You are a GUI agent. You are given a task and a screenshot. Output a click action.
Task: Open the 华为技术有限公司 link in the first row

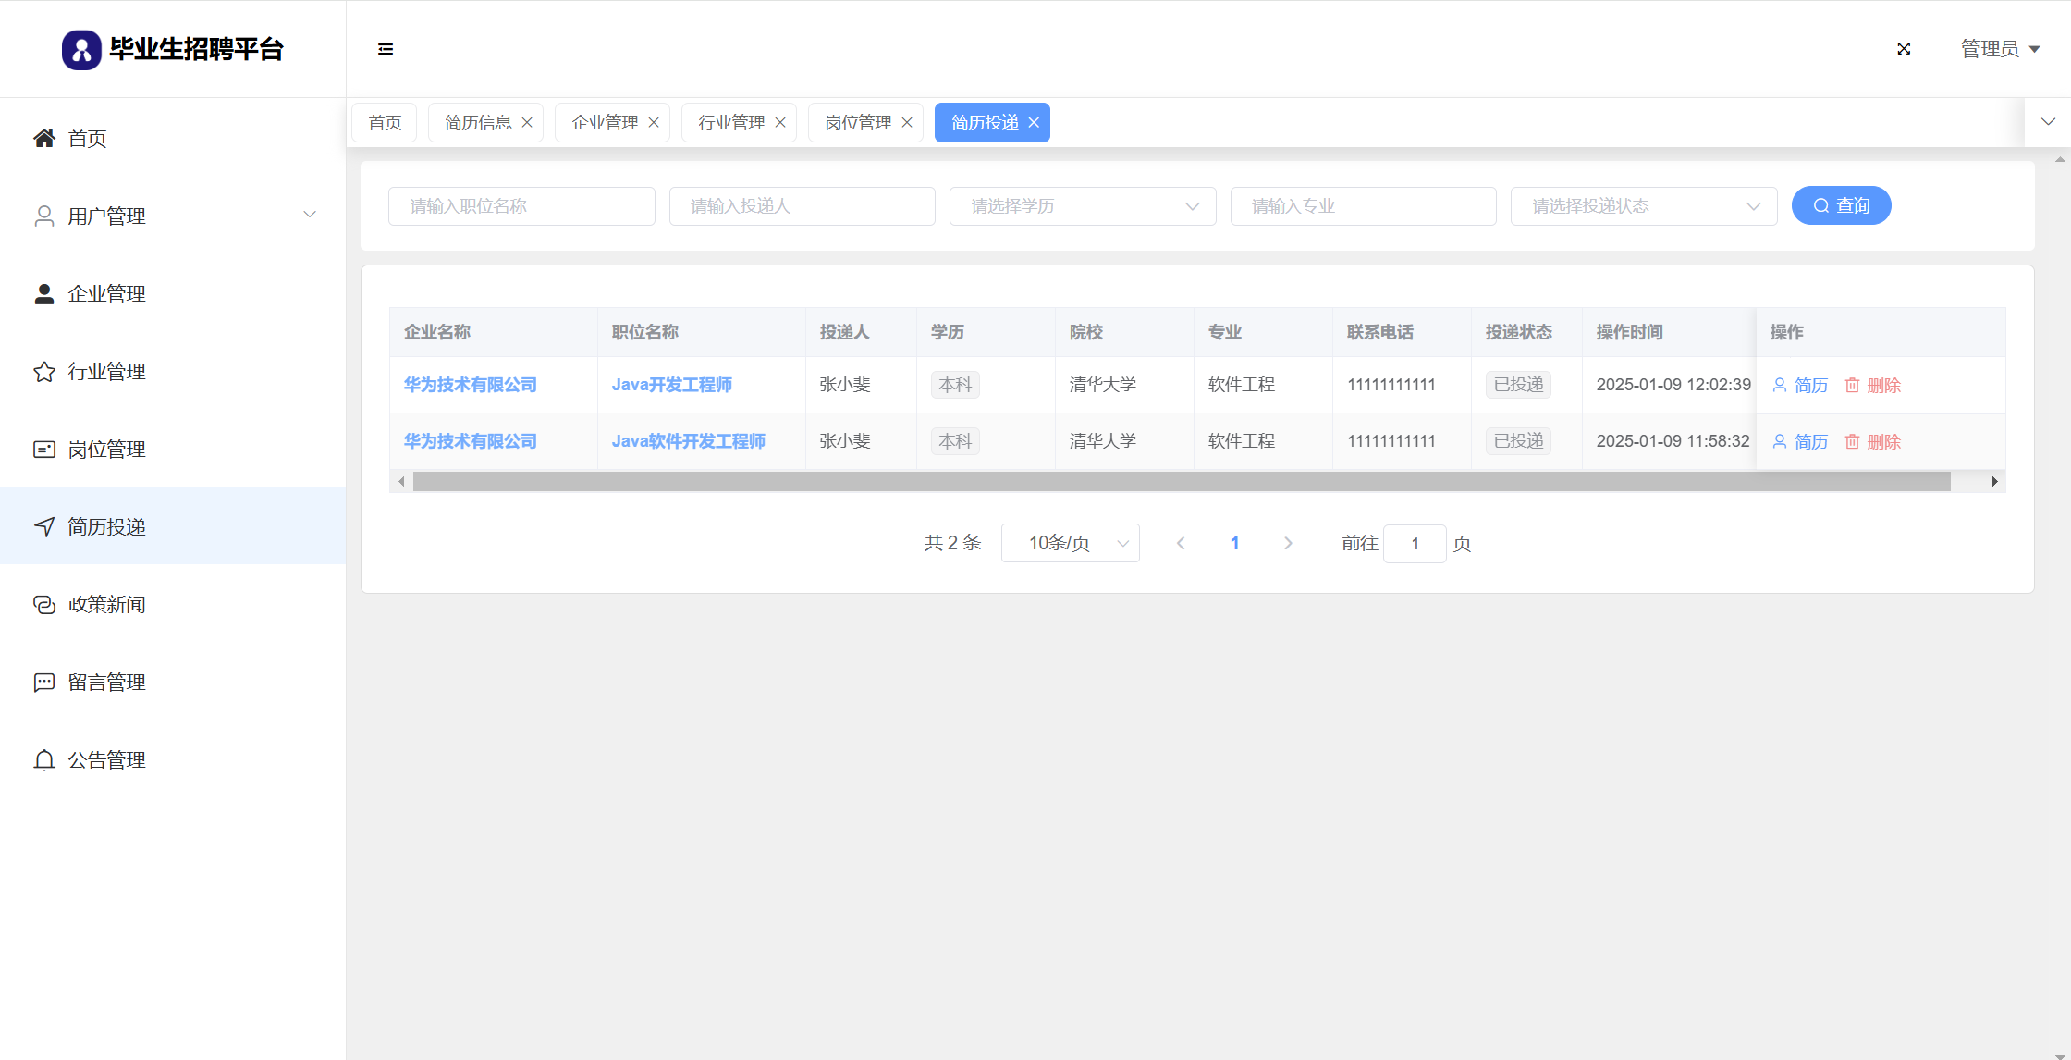(470, 385)
